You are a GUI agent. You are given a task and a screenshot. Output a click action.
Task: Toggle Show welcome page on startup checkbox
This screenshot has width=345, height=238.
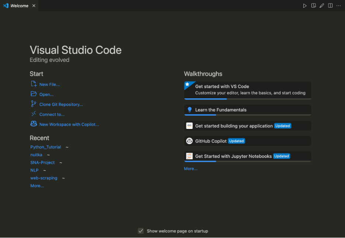[x=141, y=231]
